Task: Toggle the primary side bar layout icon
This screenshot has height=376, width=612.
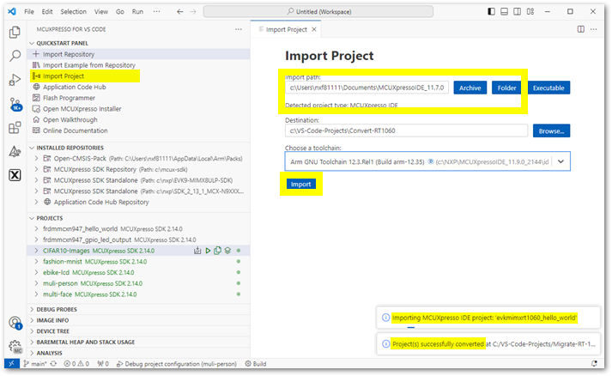Action: tap(491, 12)
